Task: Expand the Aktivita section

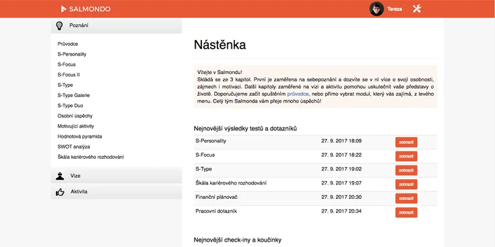Action: pos(116,191)
